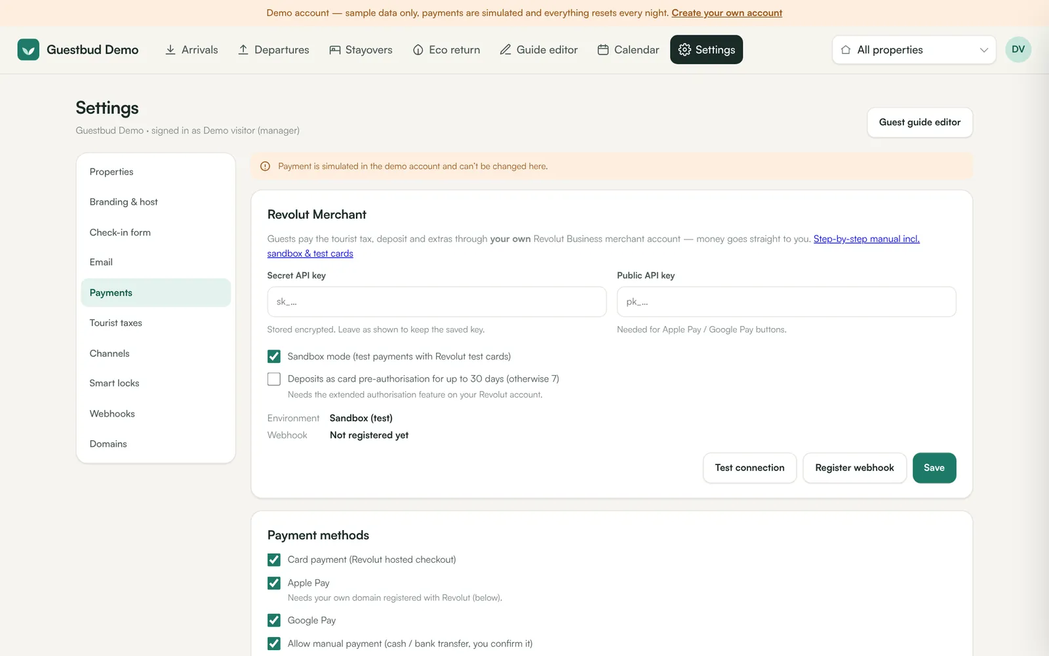Select Branding & host in sidebar
Viewport: 1049px width, 656px height.
[x=156, y=202]
